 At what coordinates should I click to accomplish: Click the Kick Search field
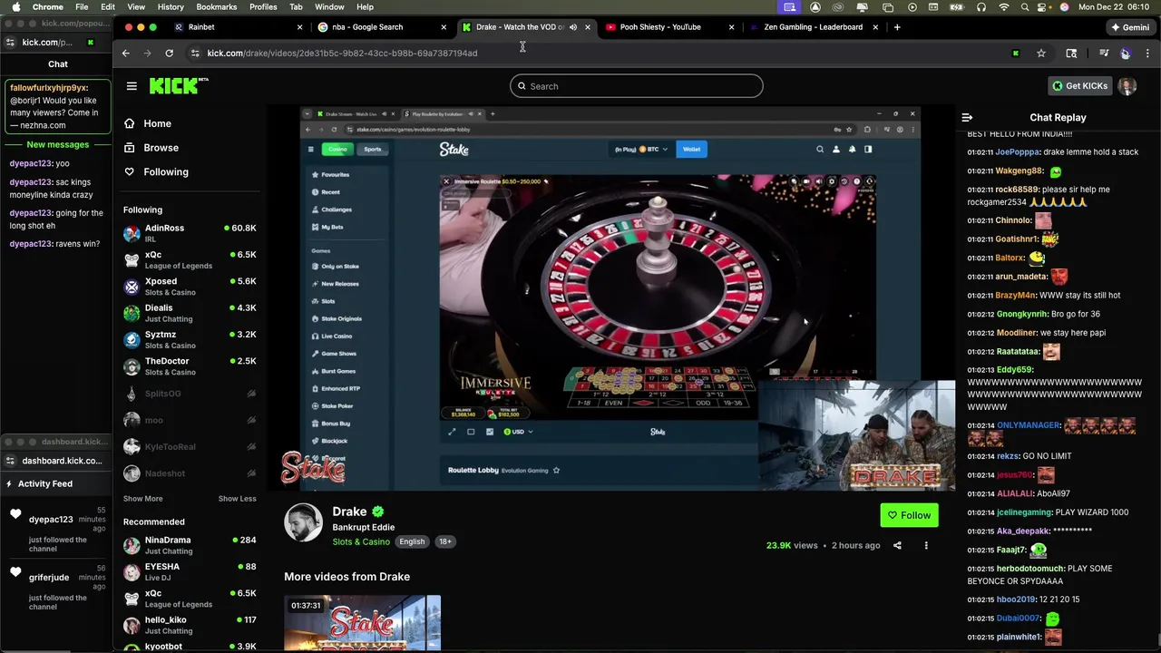636,86
